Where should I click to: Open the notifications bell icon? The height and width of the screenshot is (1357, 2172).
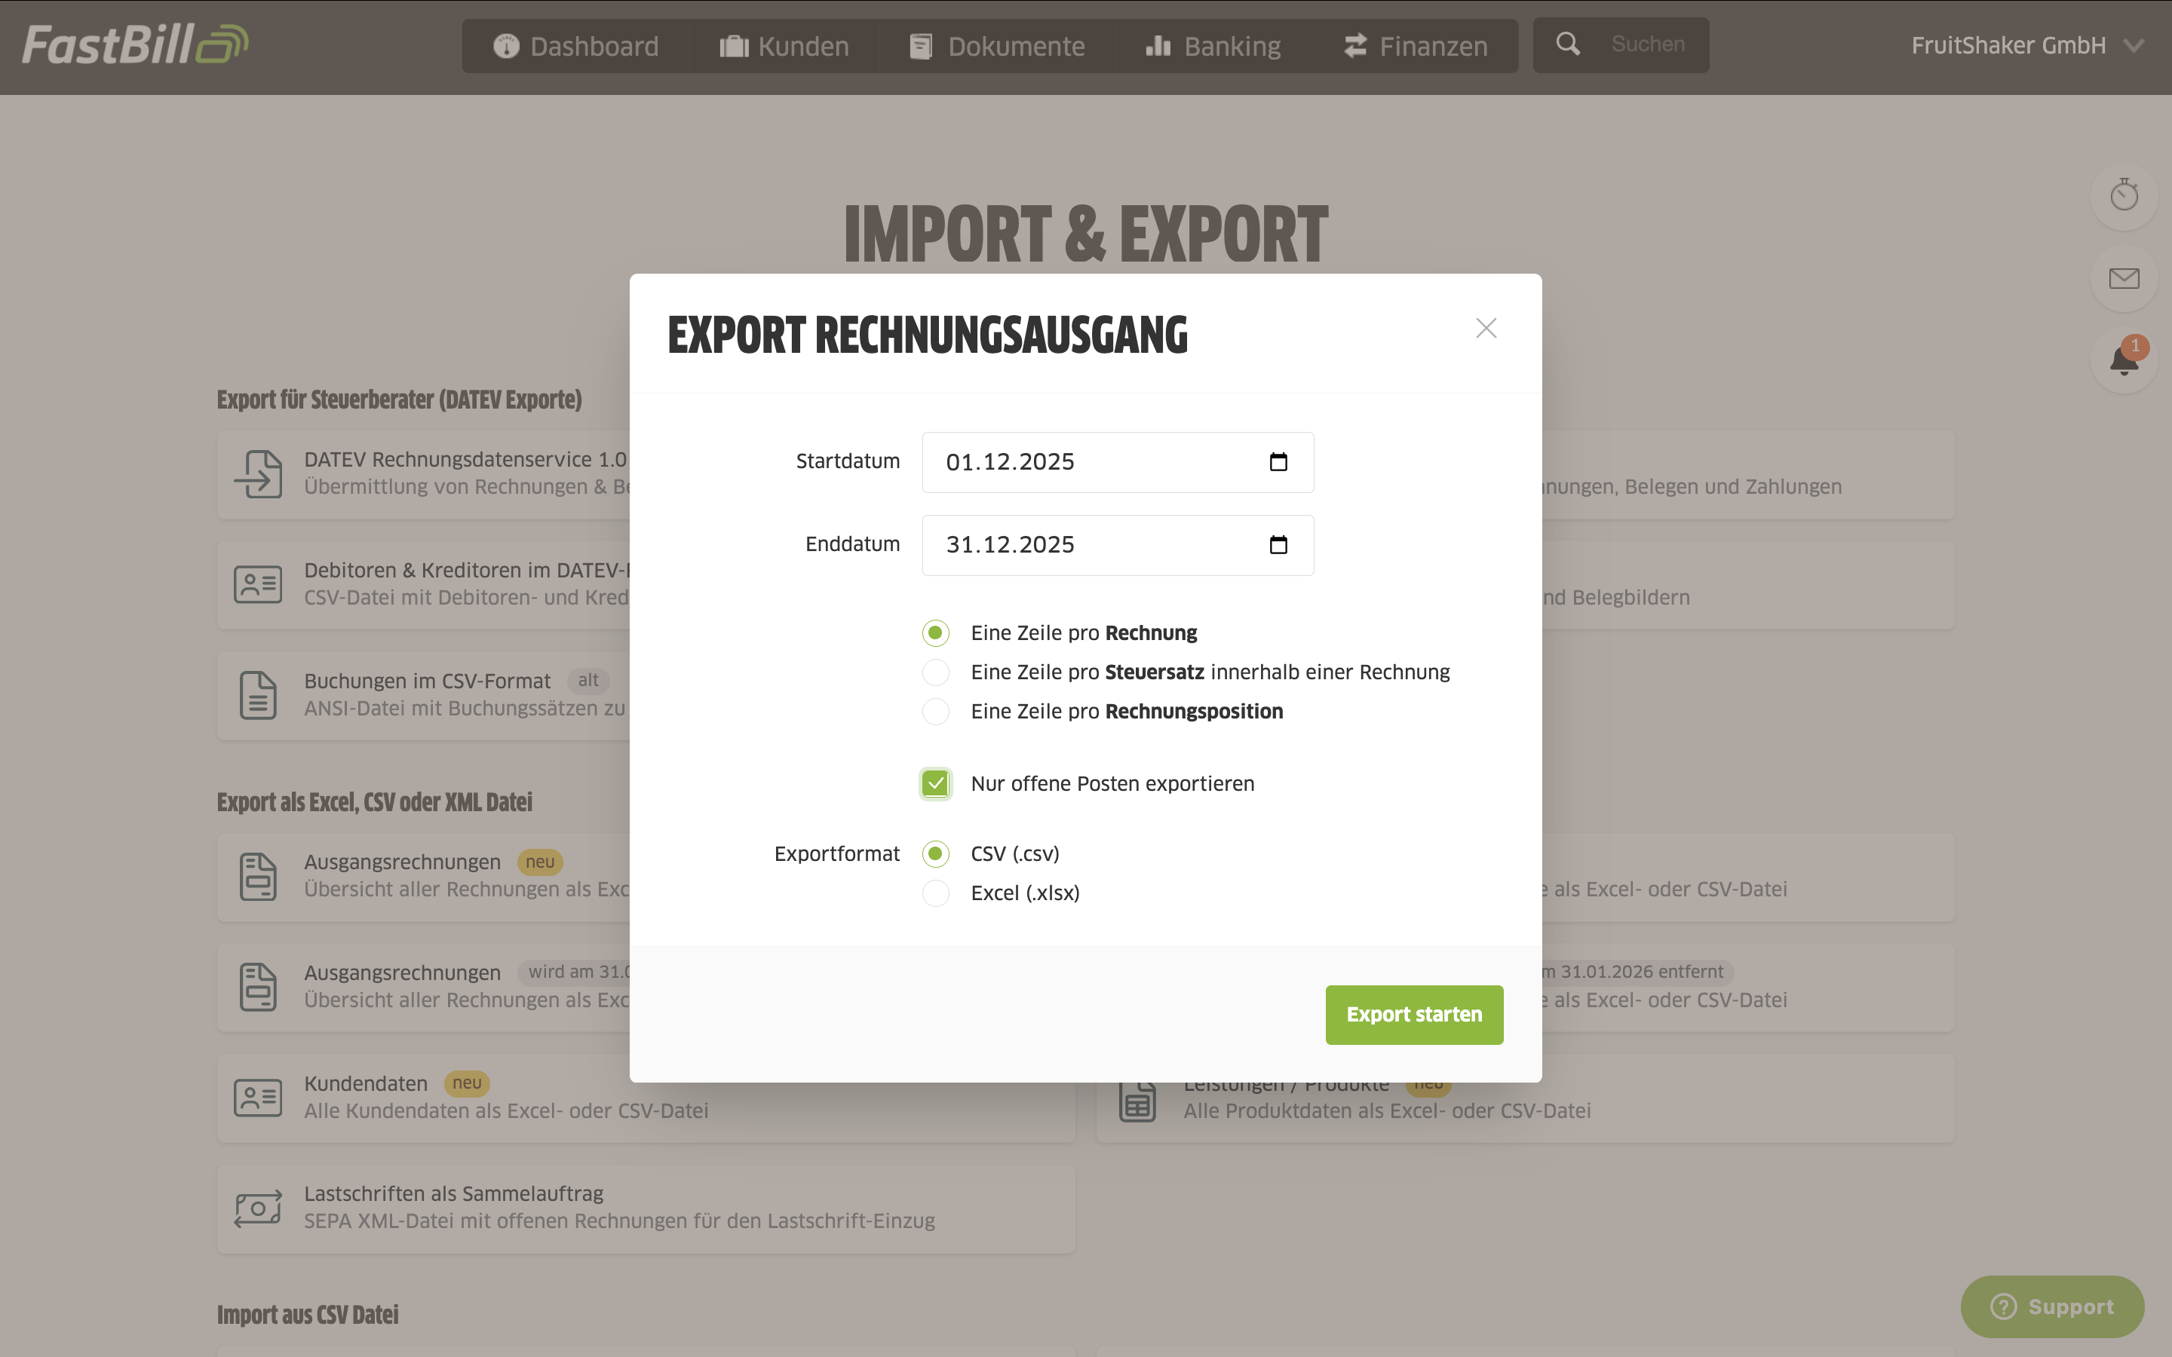[2124, 359]
